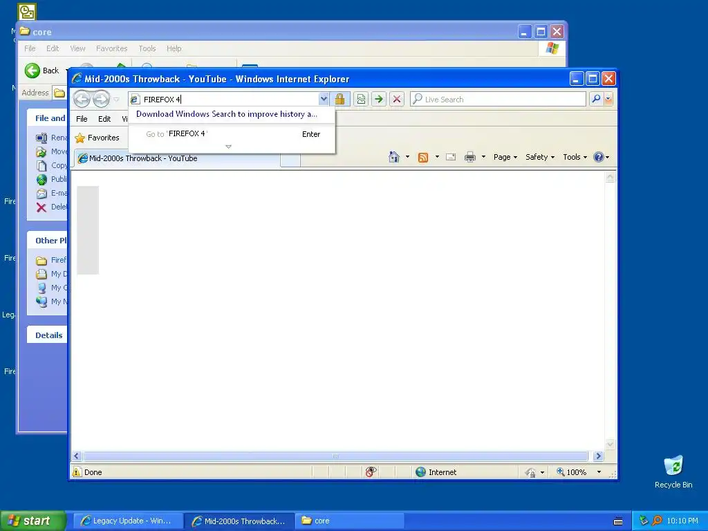The image size is (708, 531).
Task: Click the Copy task icon in core sidebar
Action: click(41, 166)
